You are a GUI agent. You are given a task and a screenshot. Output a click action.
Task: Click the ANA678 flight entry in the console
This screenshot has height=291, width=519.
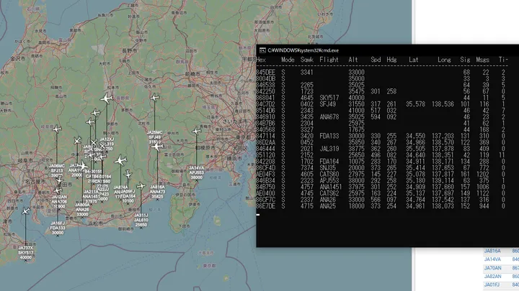[329, 117]
